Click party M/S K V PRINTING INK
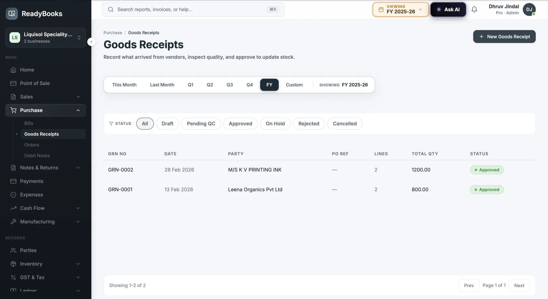This screenshot has height=299, width=548. [x=255, y=170]
